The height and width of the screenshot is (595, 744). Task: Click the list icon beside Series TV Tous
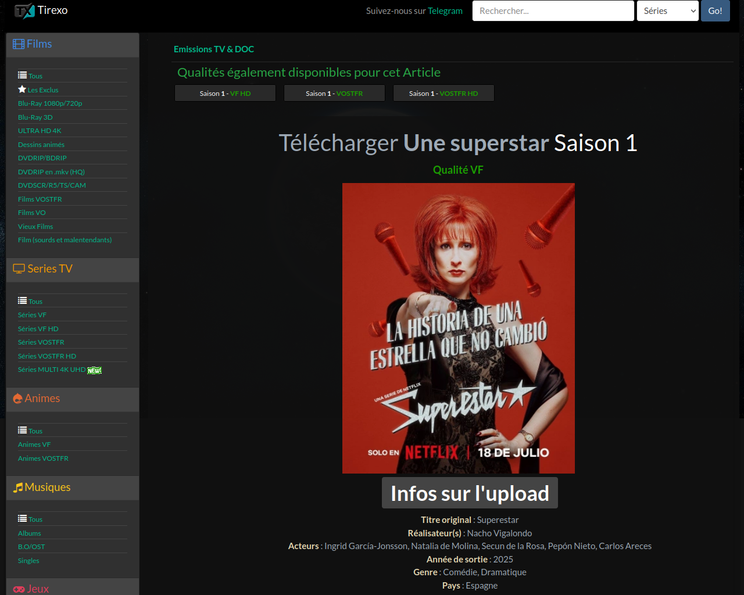[22, 301]
